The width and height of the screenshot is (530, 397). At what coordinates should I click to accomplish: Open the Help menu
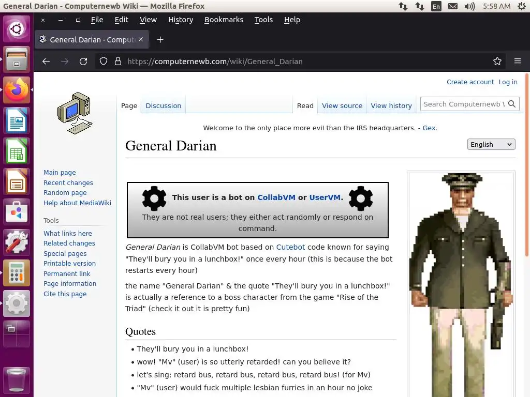coord(292,20)
